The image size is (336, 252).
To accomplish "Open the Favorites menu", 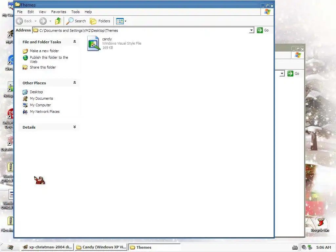I will click(x=58, y=12).
